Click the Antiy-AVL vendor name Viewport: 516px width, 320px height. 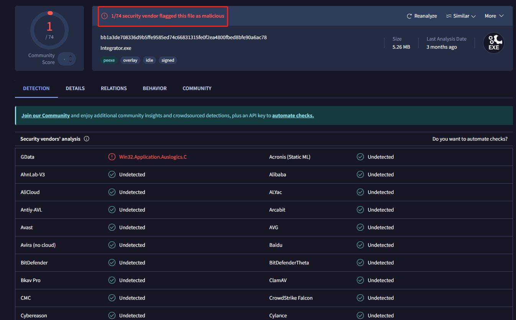click(31, 210)
